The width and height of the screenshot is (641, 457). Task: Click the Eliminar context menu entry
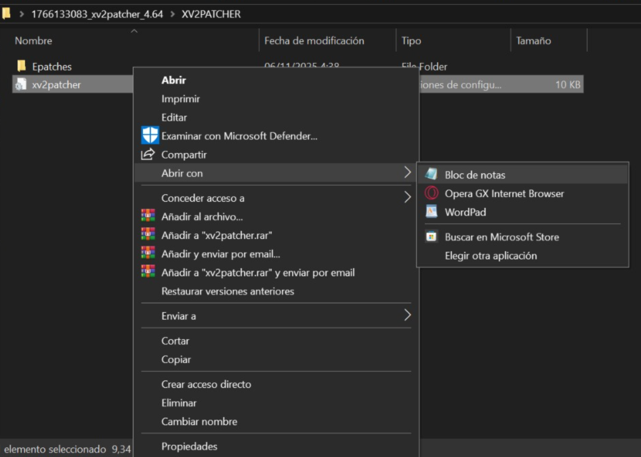pos(179,403)
